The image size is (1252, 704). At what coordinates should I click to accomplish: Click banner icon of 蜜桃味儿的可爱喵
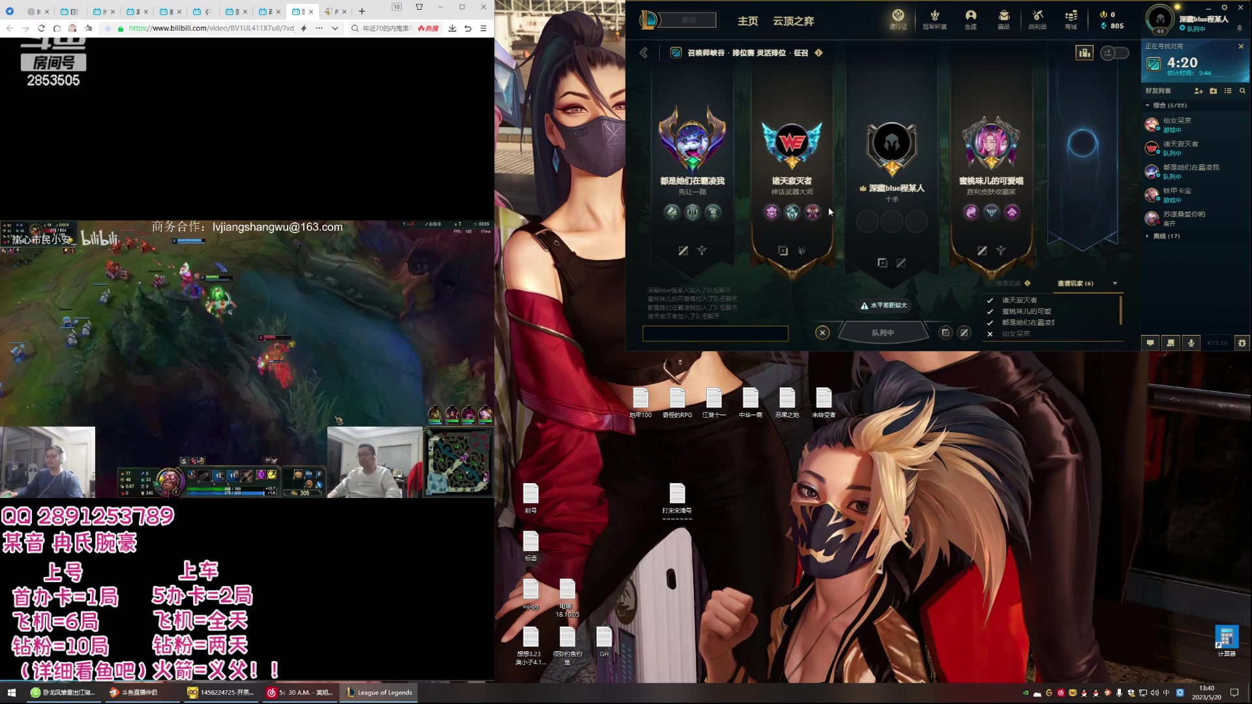point(991,143)
